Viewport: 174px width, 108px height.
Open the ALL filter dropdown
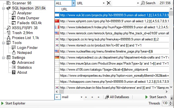click(73, 3)
